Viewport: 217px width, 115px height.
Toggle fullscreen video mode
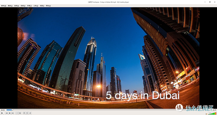[17, 113]
